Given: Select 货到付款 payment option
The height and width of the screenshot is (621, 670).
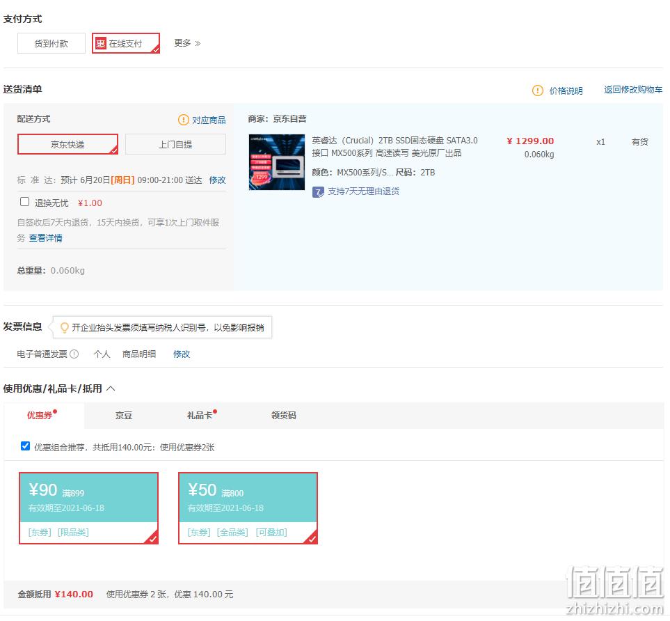Looking at the screenshot, I should 51,43.
